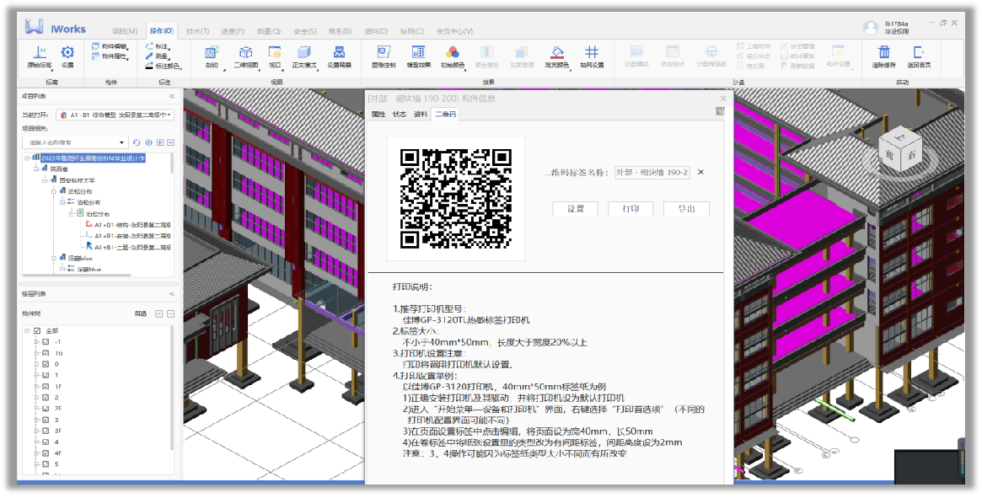Click the 打印 print button
982x498 pixels.
point(631,209)
